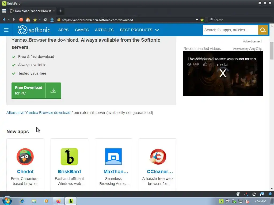Open the BriskBard app icon in New apps

[69, 156]
